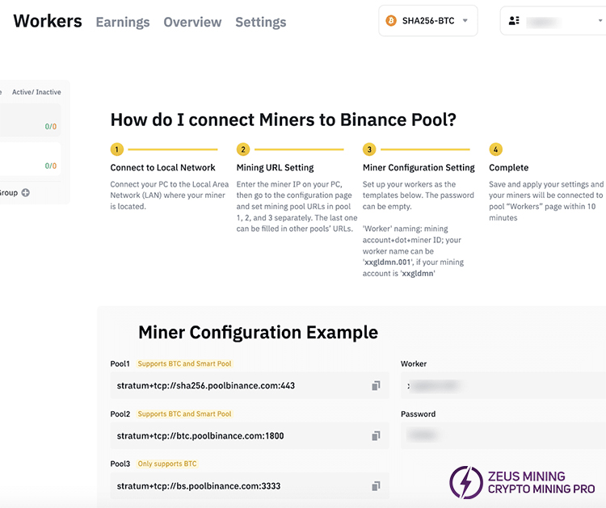Click the step 1 circle marker
Screen dimensions: 606x508
pos(117,149)
